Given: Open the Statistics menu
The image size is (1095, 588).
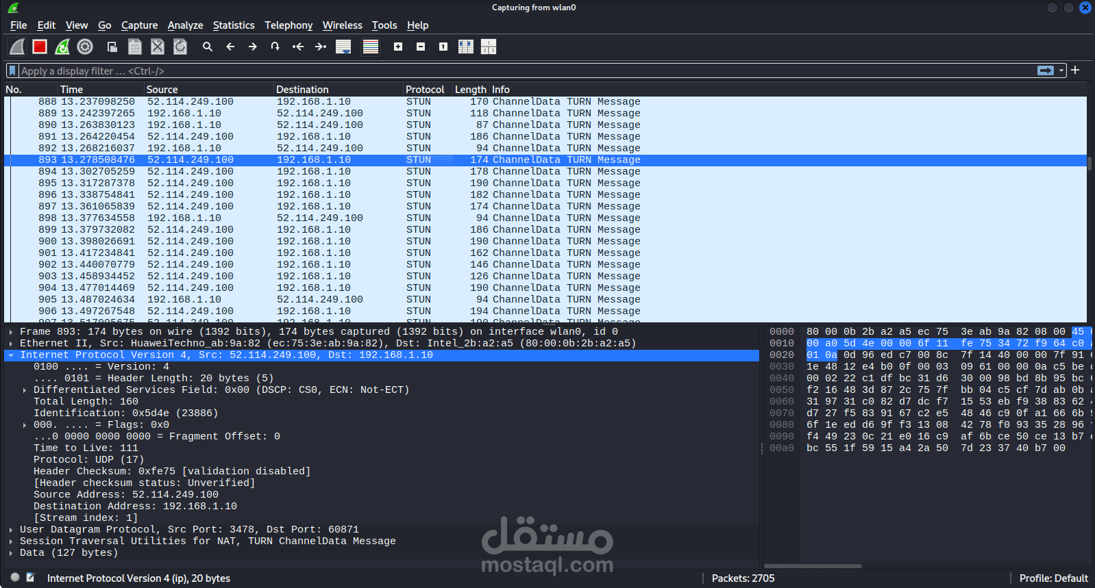Looking at the screenshot, I should click(234, 25).
